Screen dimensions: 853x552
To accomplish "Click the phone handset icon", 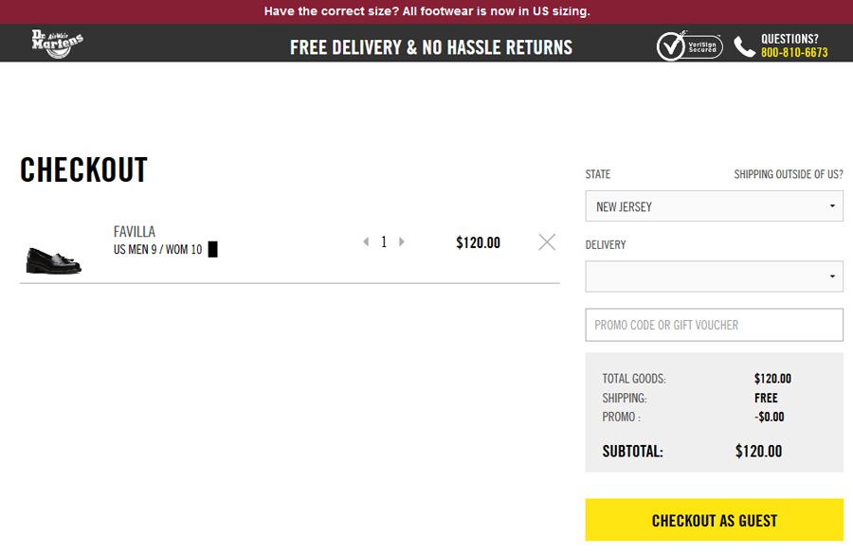I will pos(744,46).
